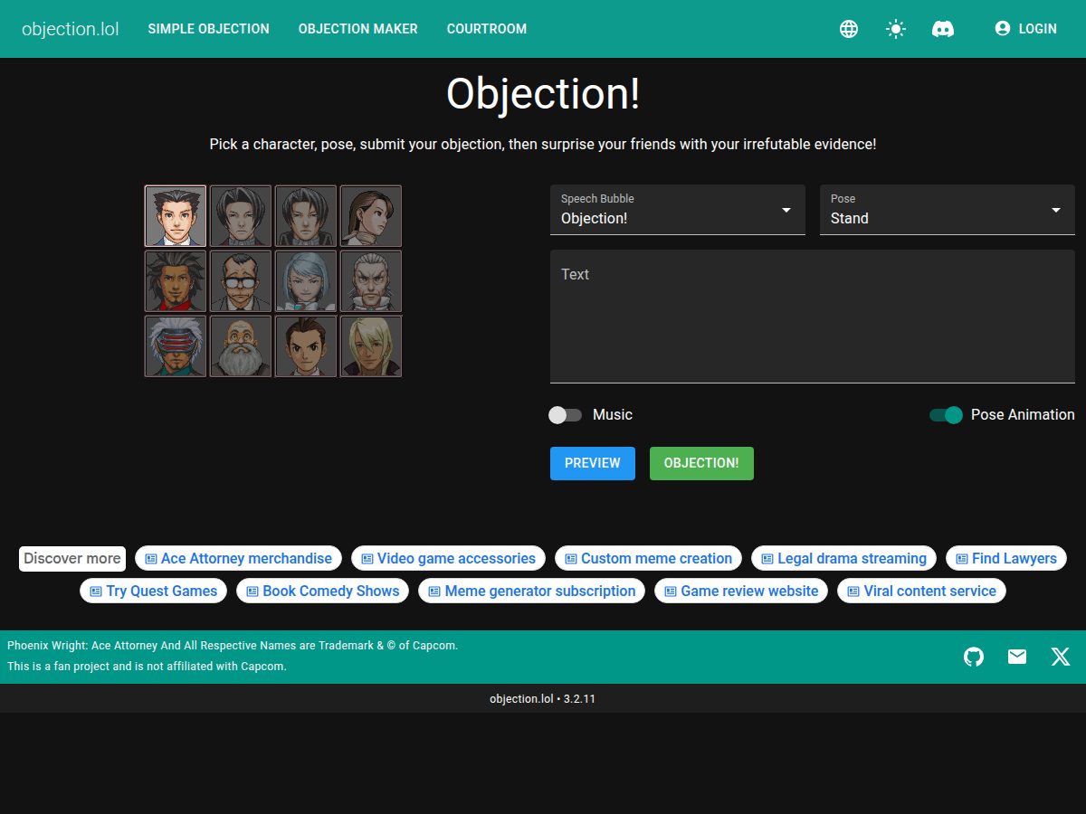Click the Book Comedy Shows link
The height and width of the screenshot is (814, 1086).
point(323,592)
